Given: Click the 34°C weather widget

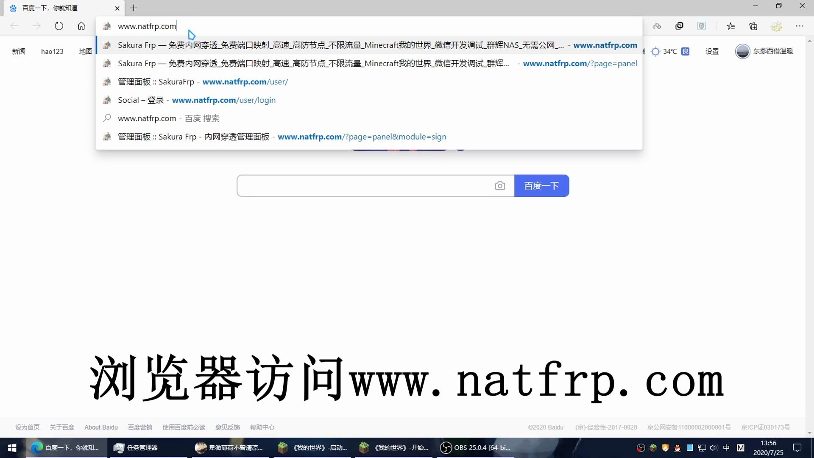Looking at the screenshot, I should (x=664, y=51).
